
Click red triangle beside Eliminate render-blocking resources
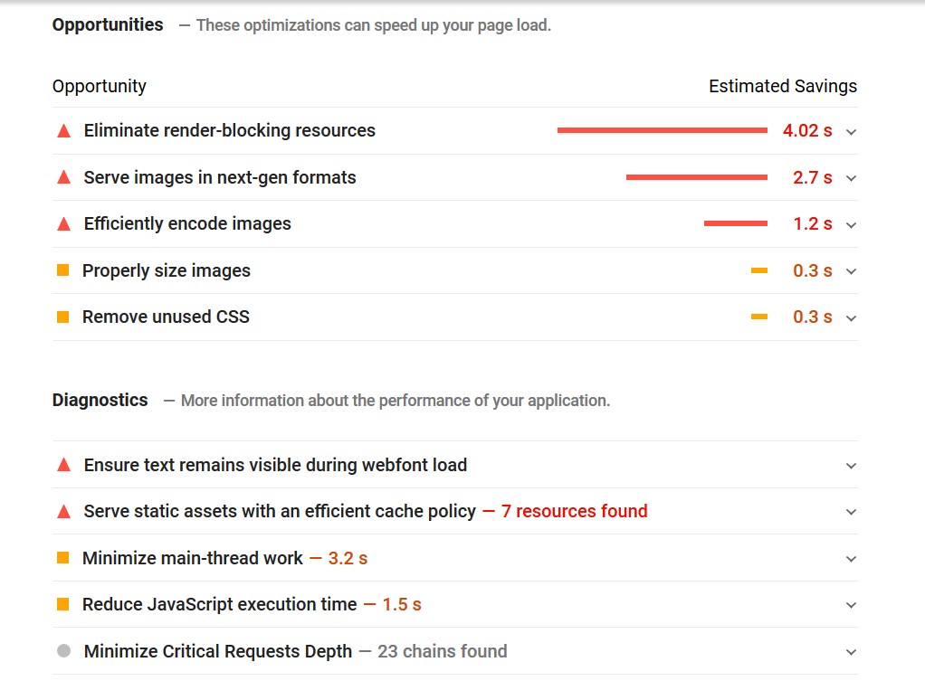click(63, 131)
